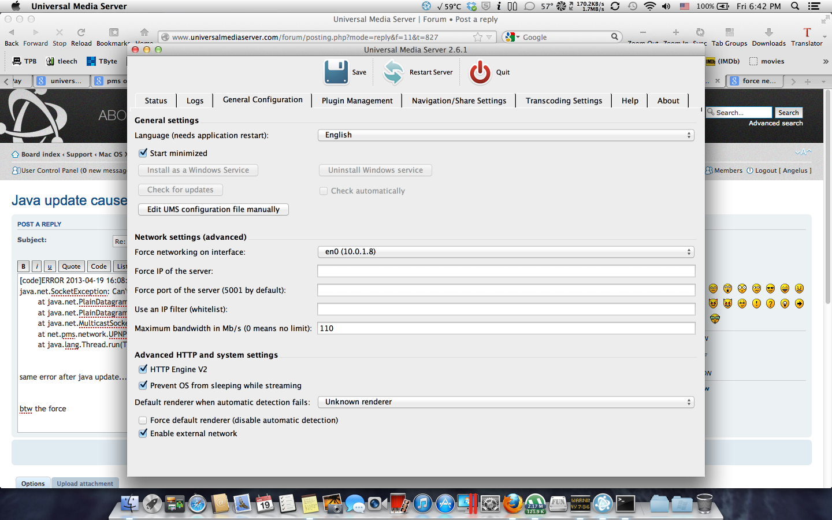This screenshot has height=520, width=832.
Task: Click the Trash in the Dock
Action: pyautogui.click(x=704, y=503)
